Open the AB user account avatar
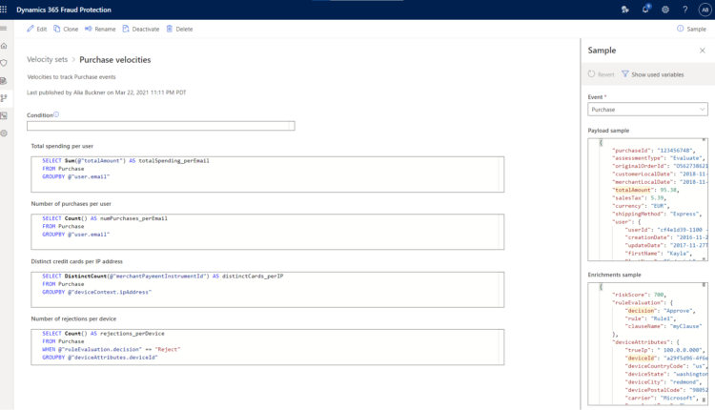Image resolution: width=715 pixels, height=410 pixels. [704, 9]
